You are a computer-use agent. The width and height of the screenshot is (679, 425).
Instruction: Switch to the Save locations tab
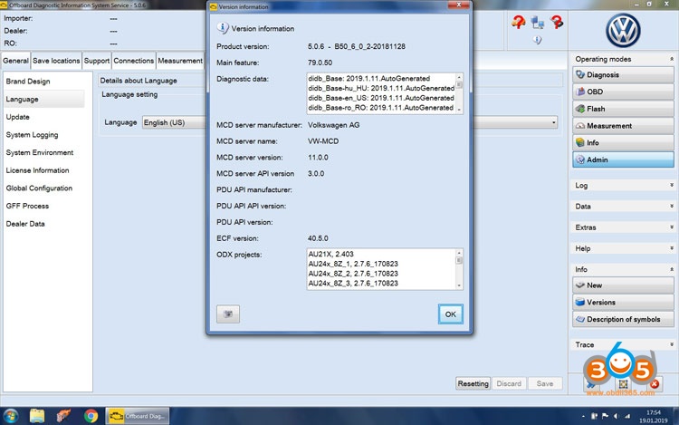(56, 61)
